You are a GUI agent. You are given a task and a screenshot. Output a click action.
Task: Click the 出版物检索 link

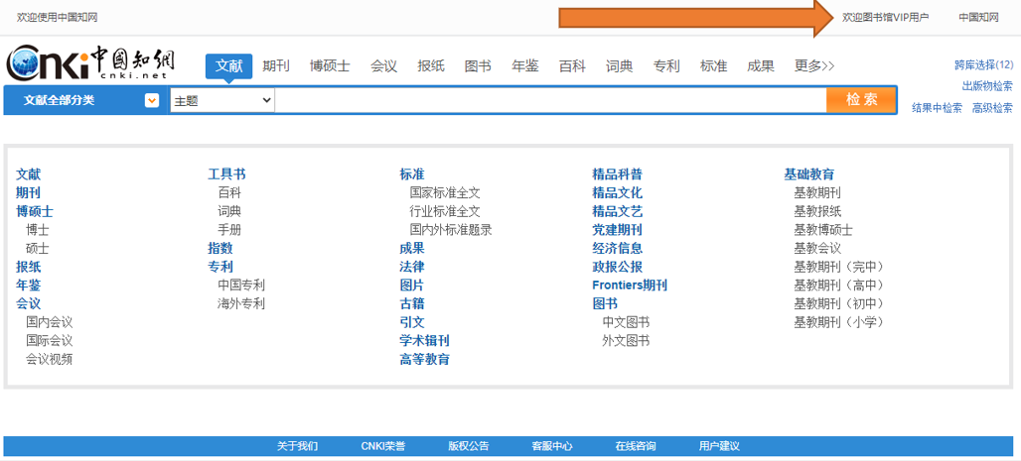coord(988,86)
